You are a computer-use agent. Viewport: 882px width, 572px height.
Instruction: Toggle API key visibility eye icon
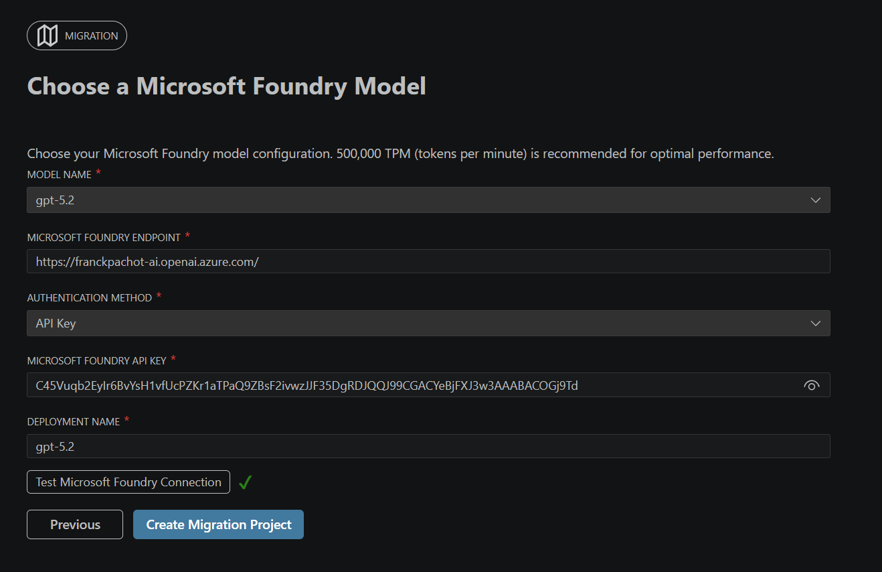[x=812, y=385]
